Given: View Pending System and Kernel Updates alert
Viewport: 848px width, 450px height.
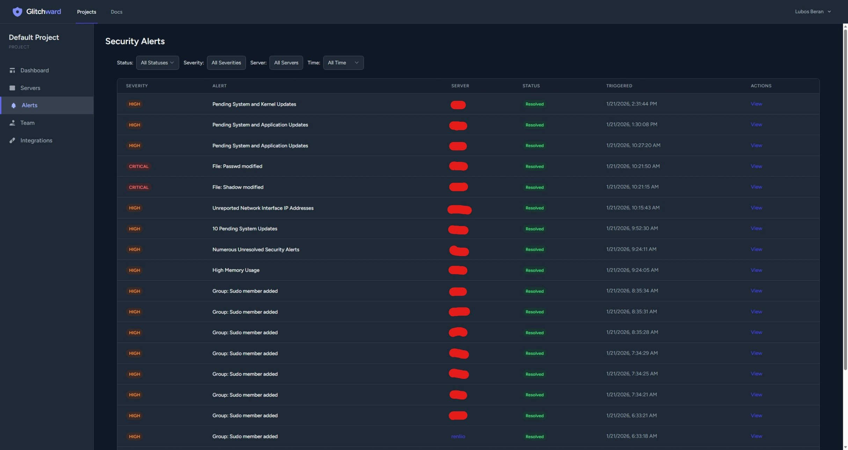Looking at the screenshot, I should (756, 104).
